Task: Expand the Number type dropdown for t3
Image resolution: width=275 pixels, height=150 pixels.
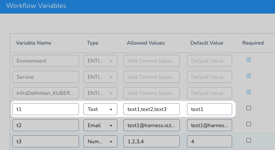Action: point(100,141)
